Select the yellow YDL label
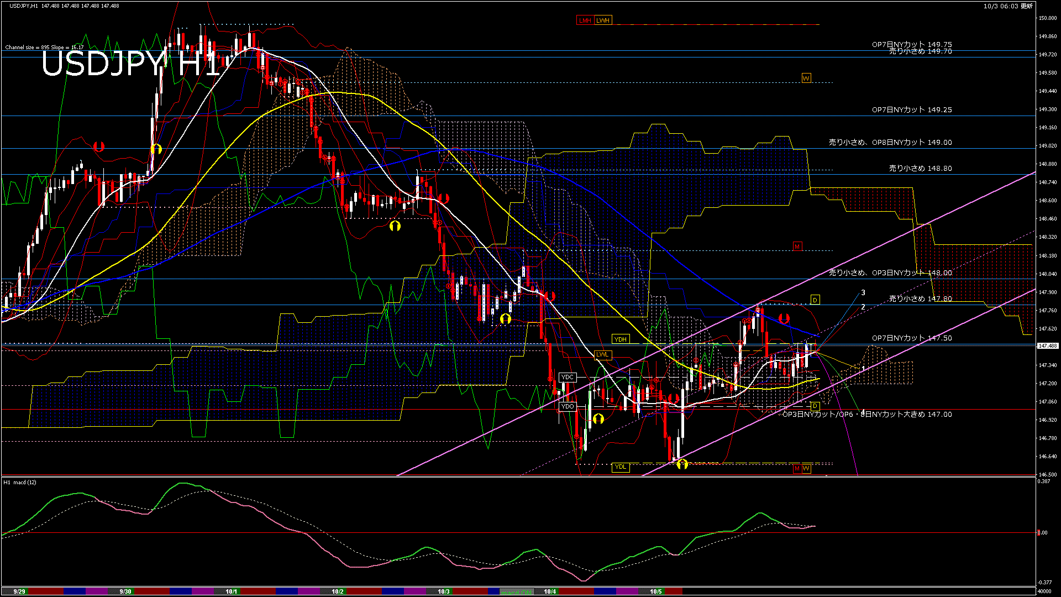The width and height of the screenshot is (1061, 597). (621, 467)
